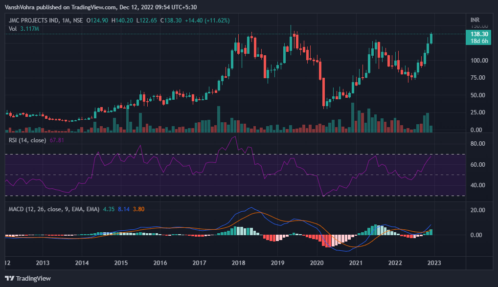Click the 2022 label on time axis
Viewport: 498px width, 287px height.
[x=395, y=263]
